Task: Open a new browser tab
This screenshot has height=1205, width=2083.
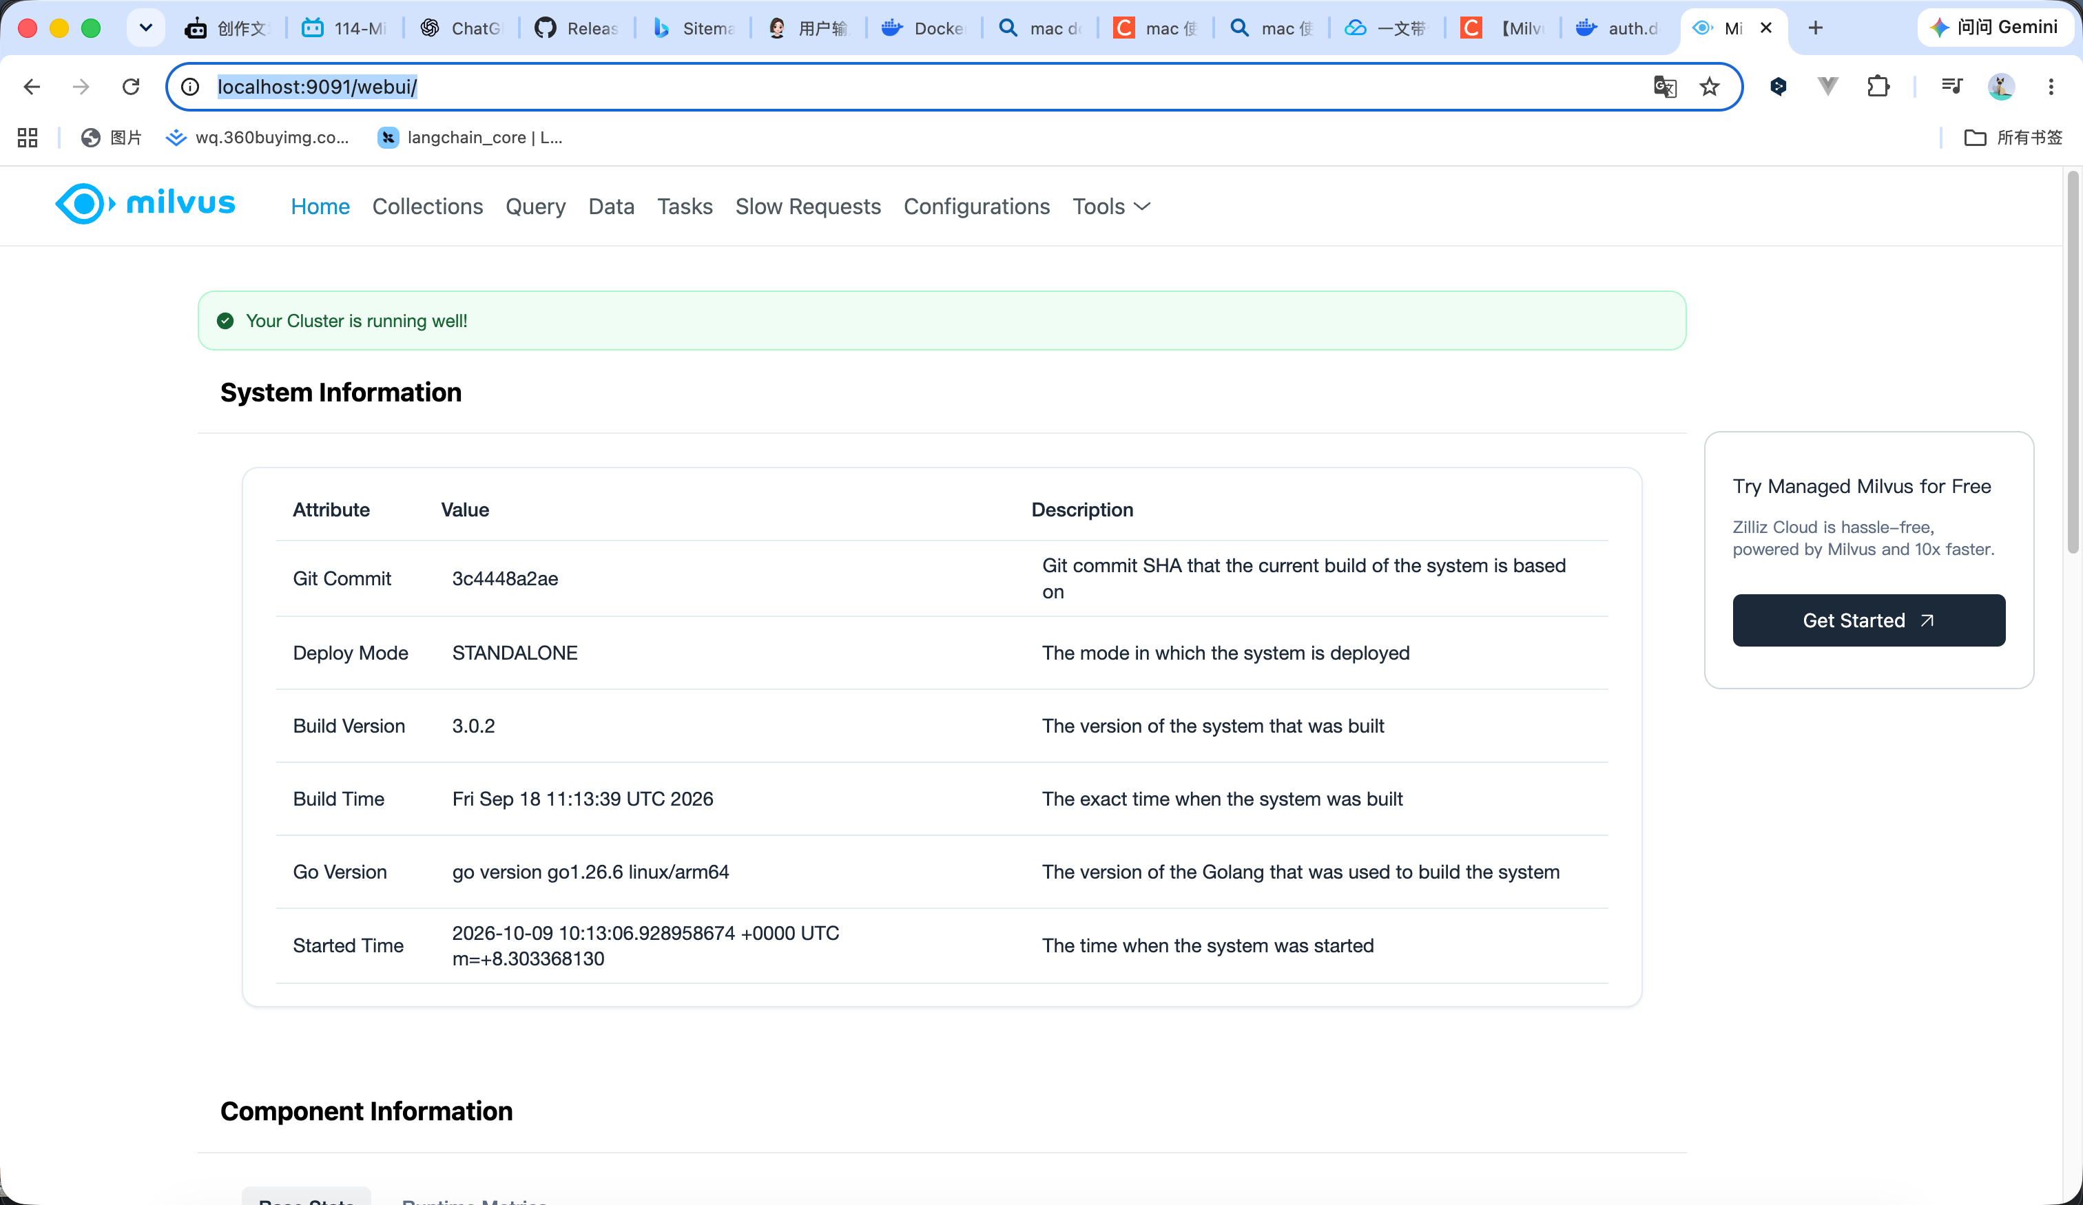Action: tap(1815, 28)
